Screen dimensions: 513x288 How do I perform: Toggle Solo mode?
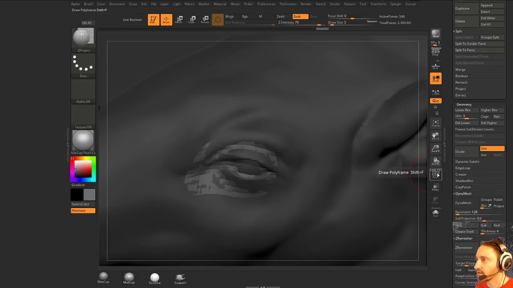coord(436,213)
